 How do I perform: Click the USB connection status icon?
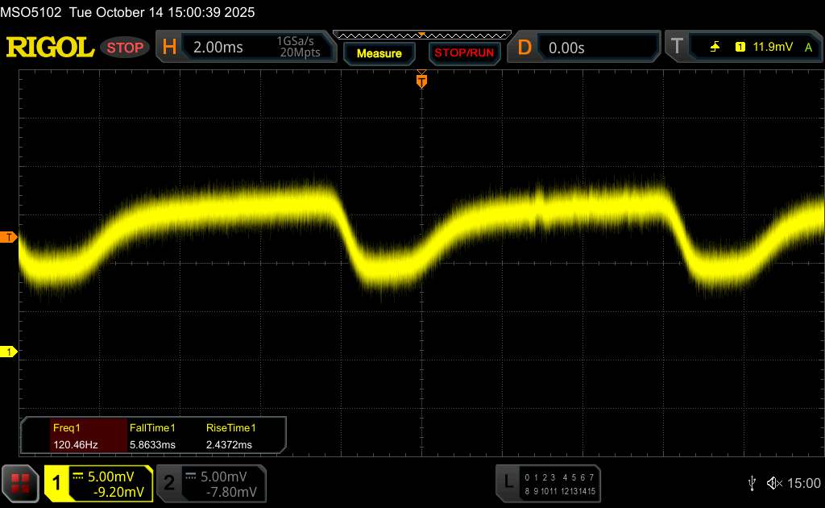pos(752,482)
